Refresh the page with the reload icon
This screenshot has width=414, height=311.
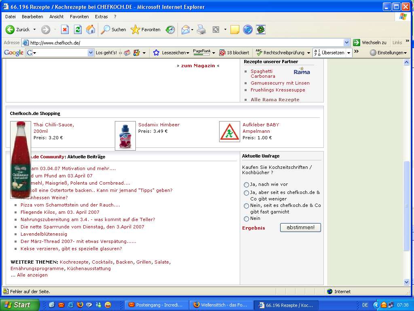coord(78,30)
